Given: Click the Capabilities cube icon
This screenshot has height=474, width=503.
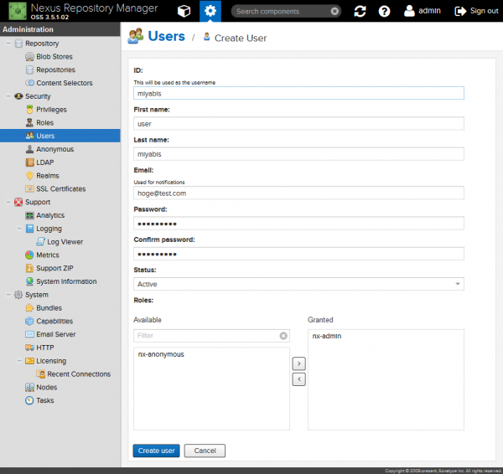Looking at the screenshot, I should coord(29,321).
